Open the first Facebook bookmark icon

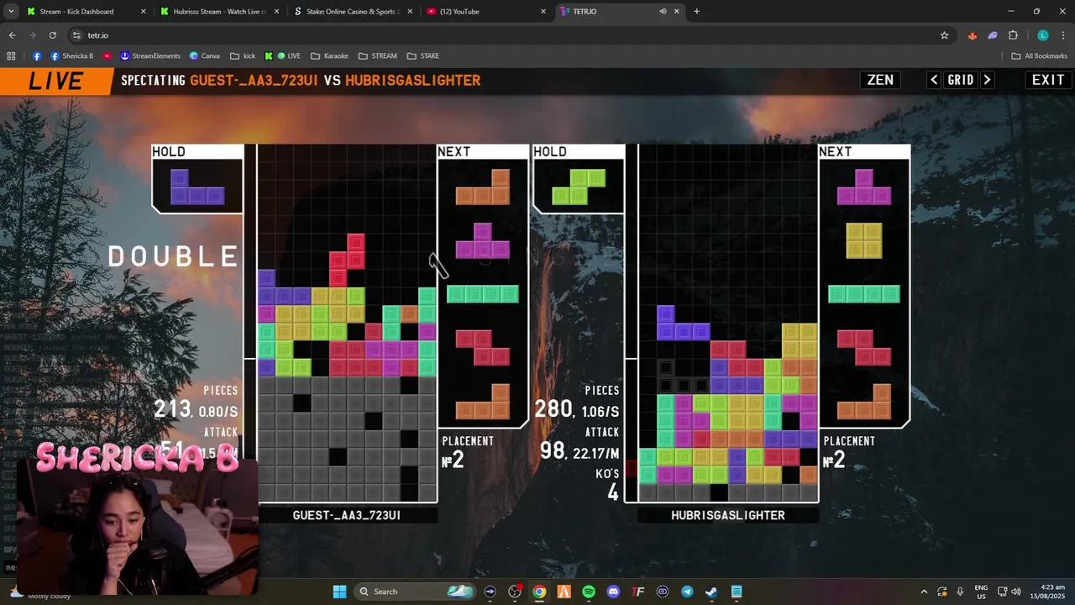click(37, 56)
